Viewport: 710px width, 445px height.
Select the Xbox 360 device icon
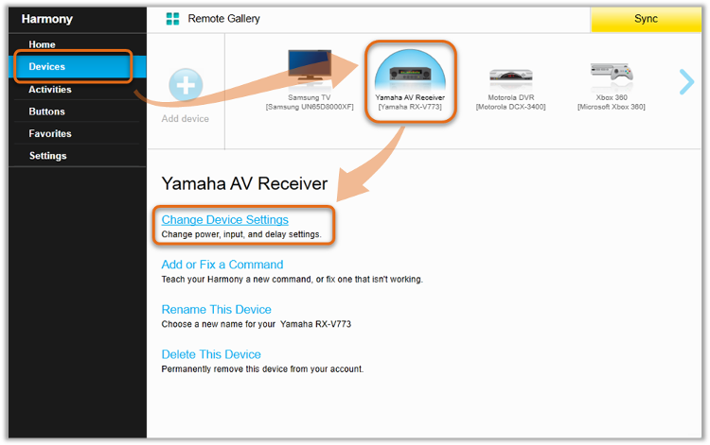click(x=612, y=72)
